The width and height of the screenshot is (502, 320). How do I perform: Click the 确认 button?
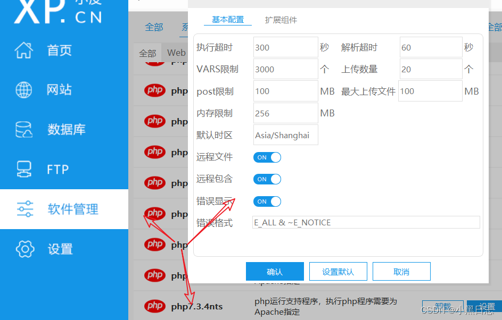pos(275,272)
